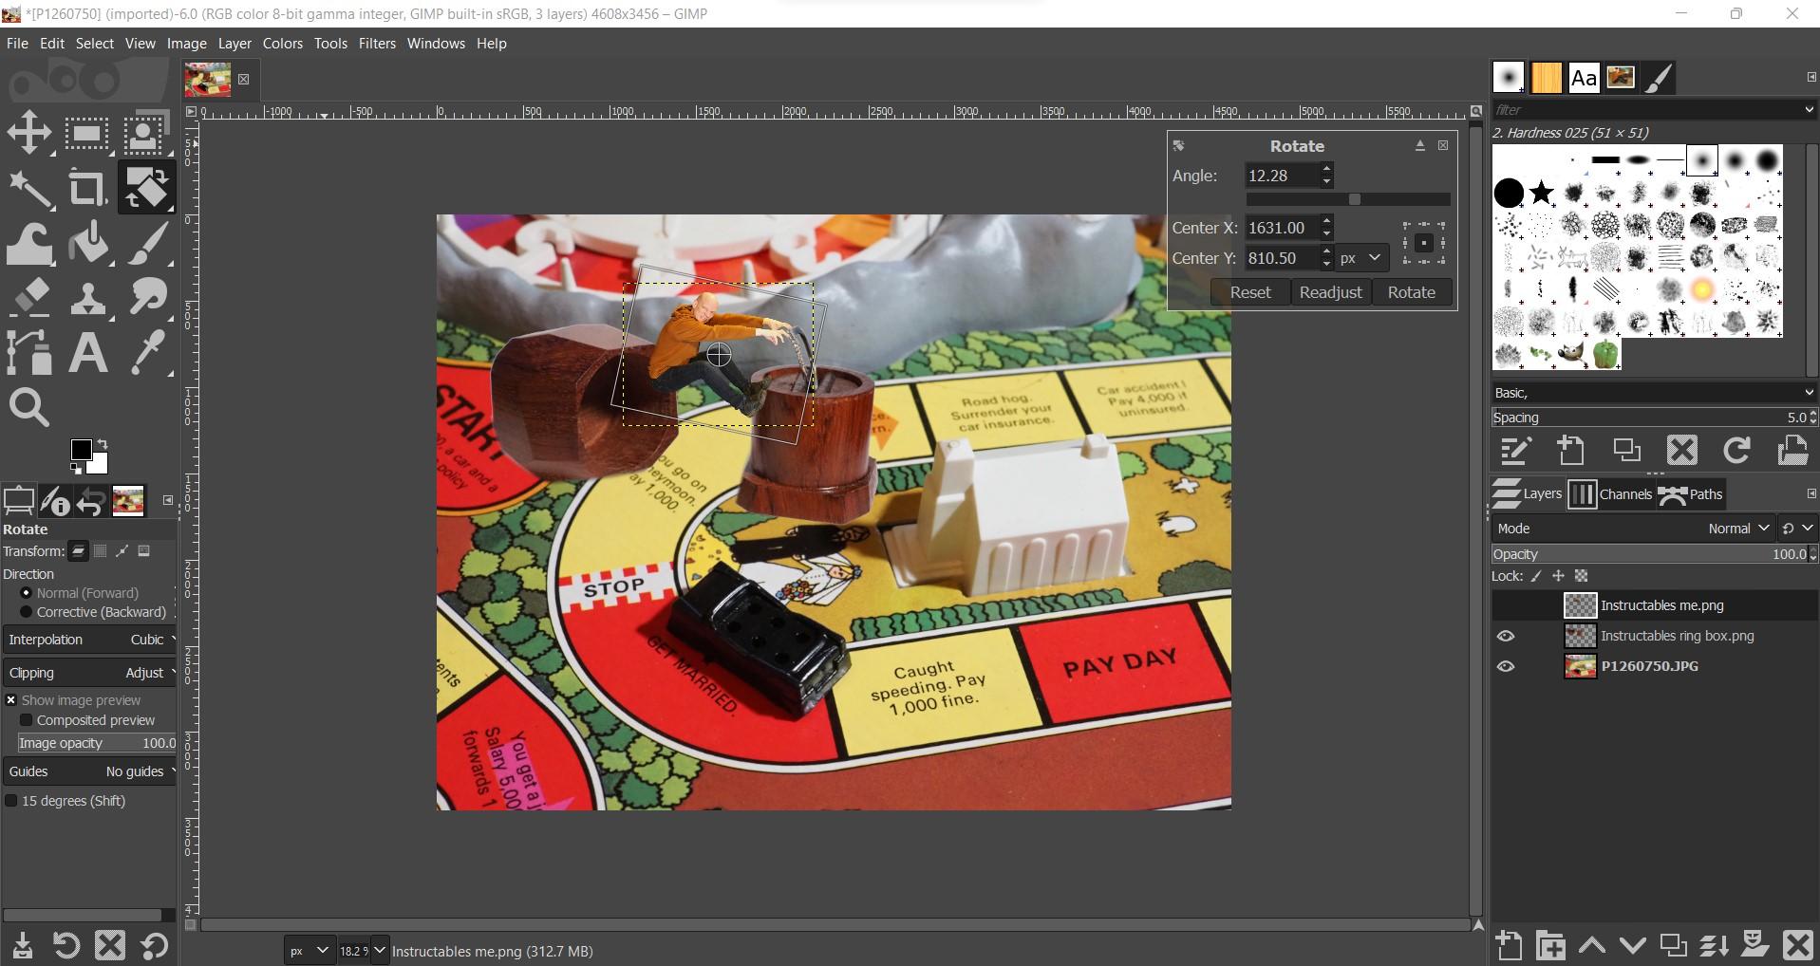Screen dimensions: 1820x966
Task: Adjust the rotation Angle slider
Action: tap(1348, 199)
